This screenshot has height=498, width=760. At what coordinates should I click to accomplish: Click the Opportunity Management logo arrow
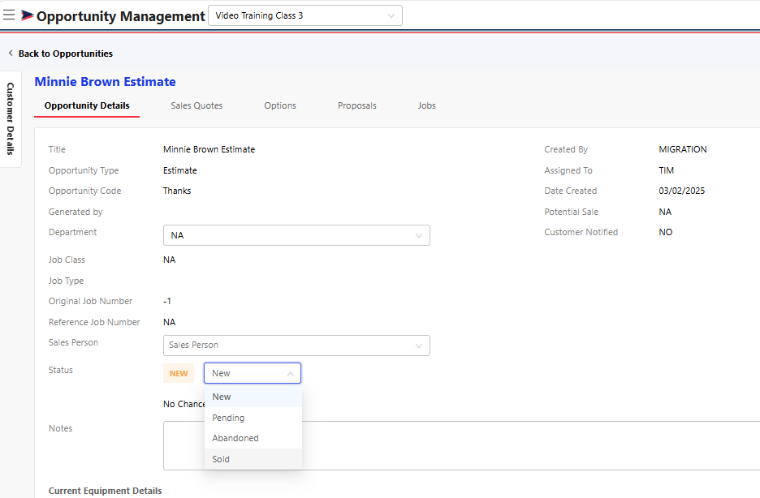click(x=27, y=15)
